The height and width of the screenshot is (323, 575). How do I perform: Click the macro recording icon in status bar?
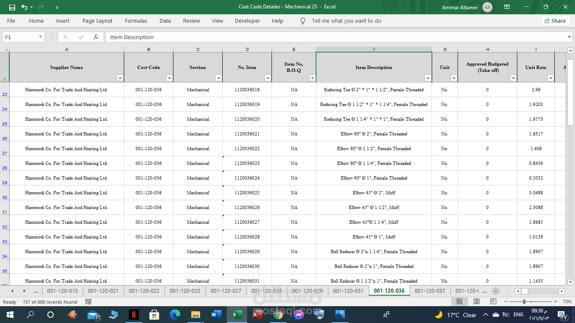coord(88,302)
